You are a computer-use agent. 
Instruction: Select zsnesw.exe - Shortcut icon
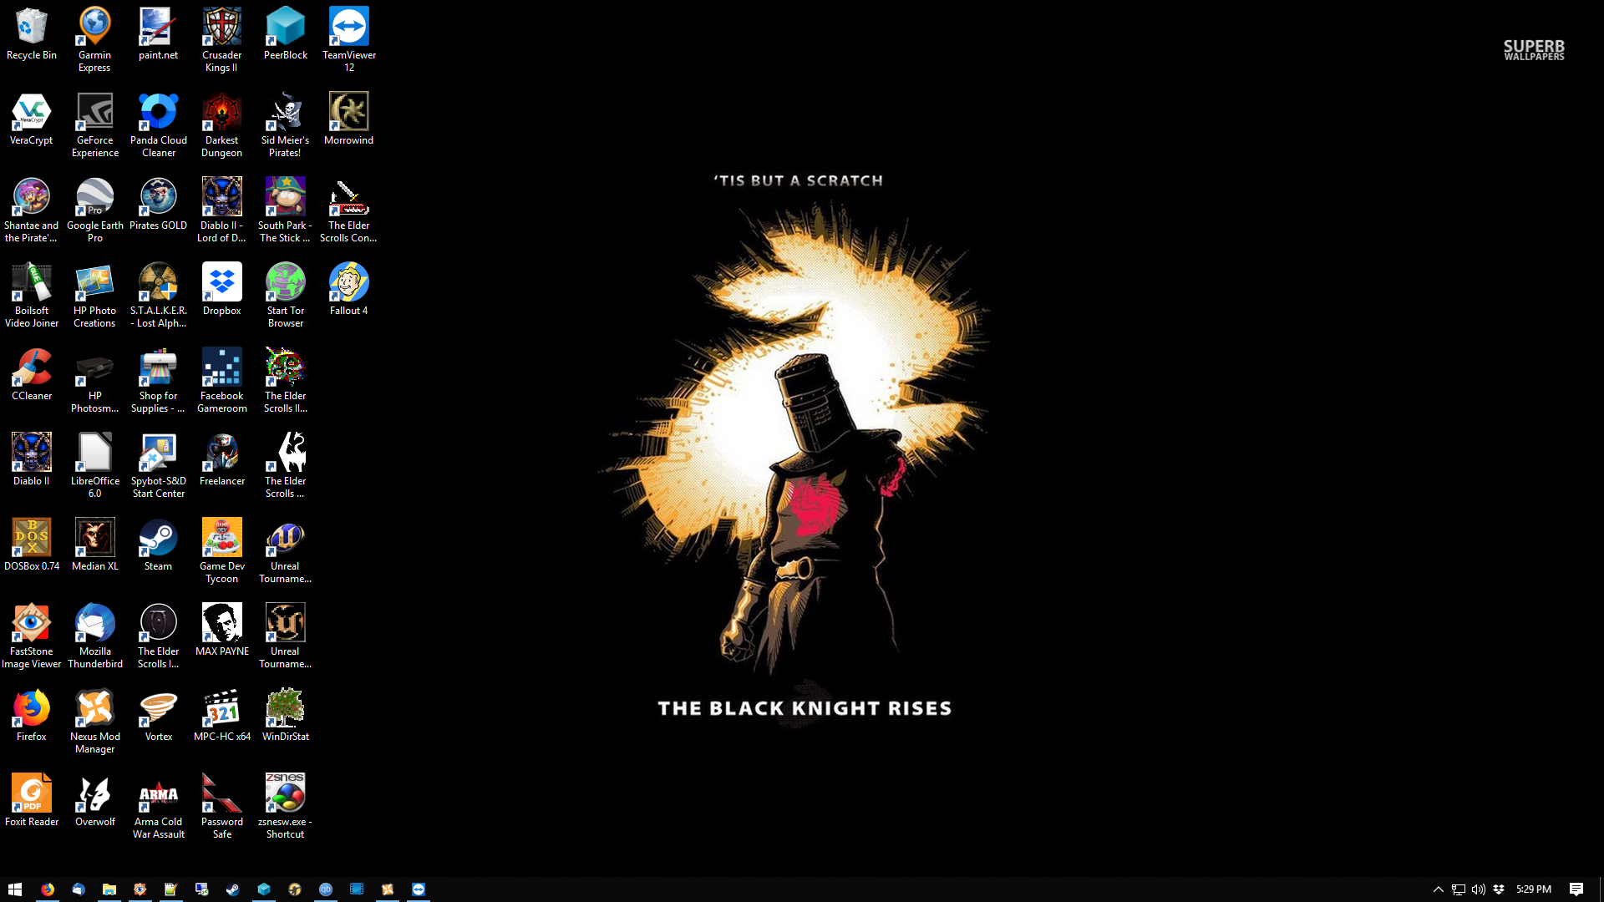pos(286,807)
